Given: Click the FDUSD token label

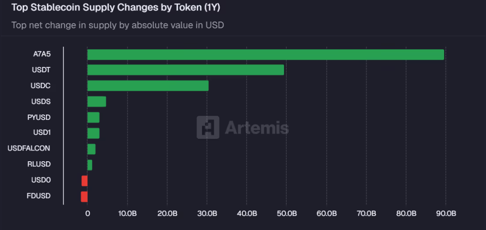Looking at the screenshot, I should [39, 196].
